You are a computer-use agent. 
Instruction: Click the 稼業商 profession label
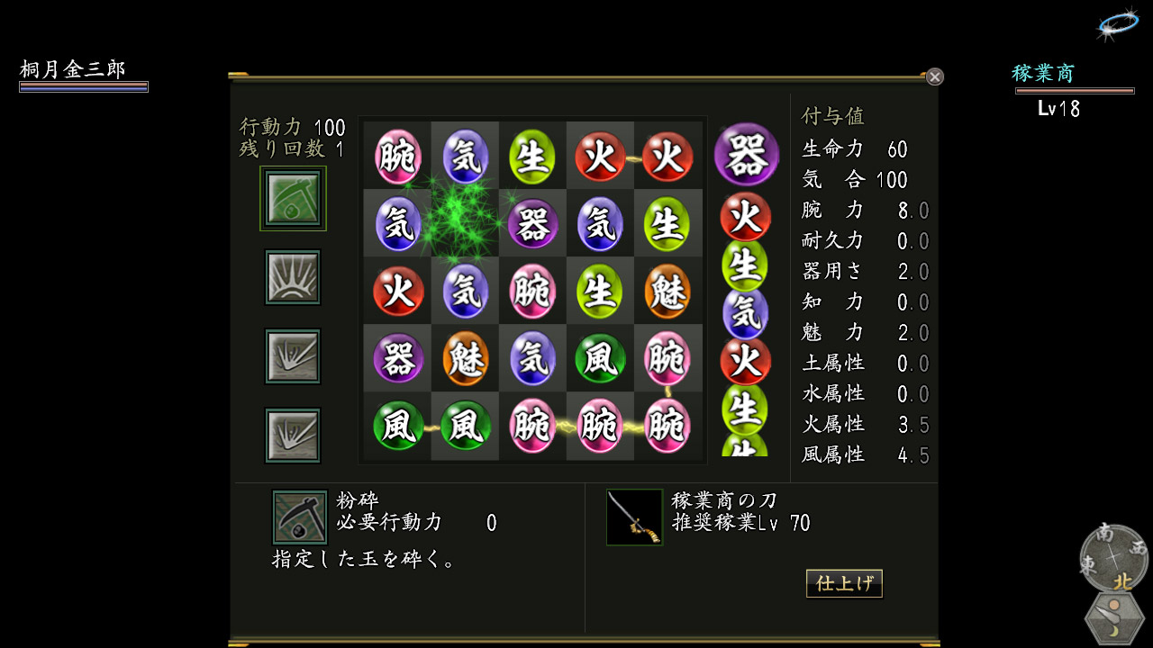[1043, 74]
